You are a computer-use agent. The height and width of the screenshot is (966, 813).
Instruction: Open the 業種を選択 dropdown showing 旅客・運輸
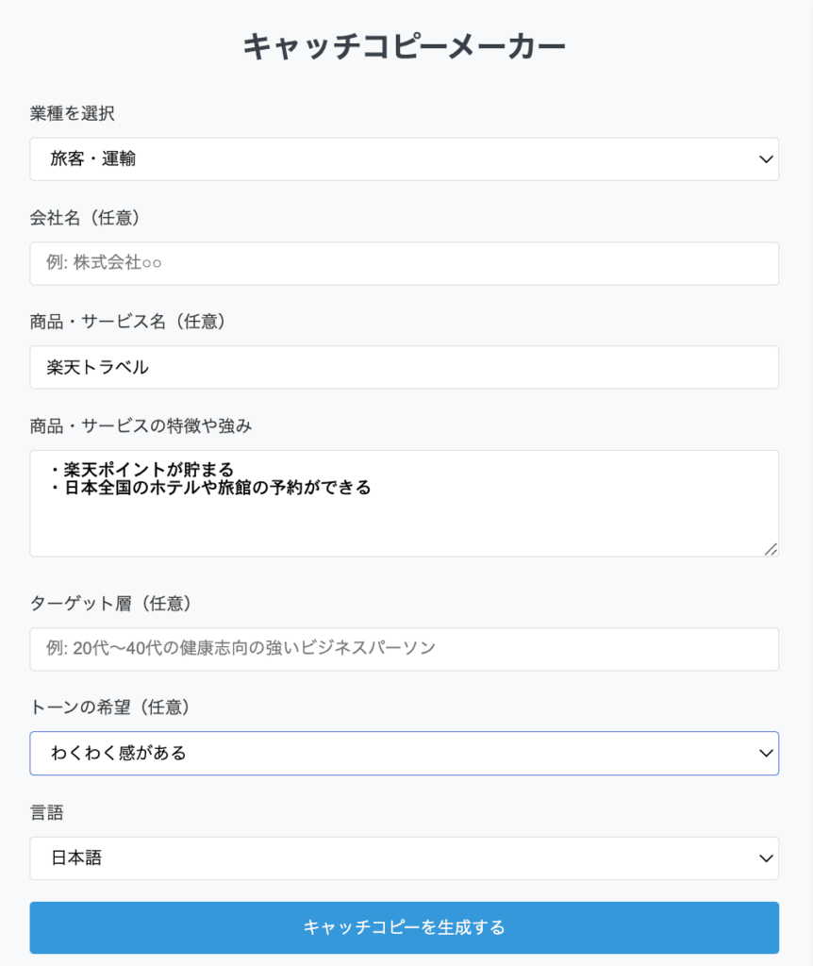pos(404,158)
